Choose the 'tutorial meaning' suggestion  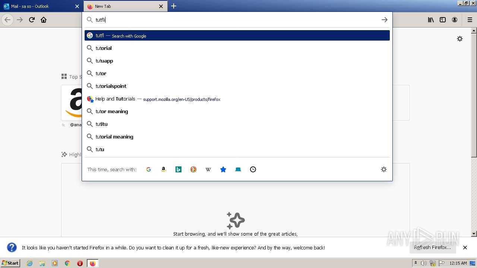[237, 137]
